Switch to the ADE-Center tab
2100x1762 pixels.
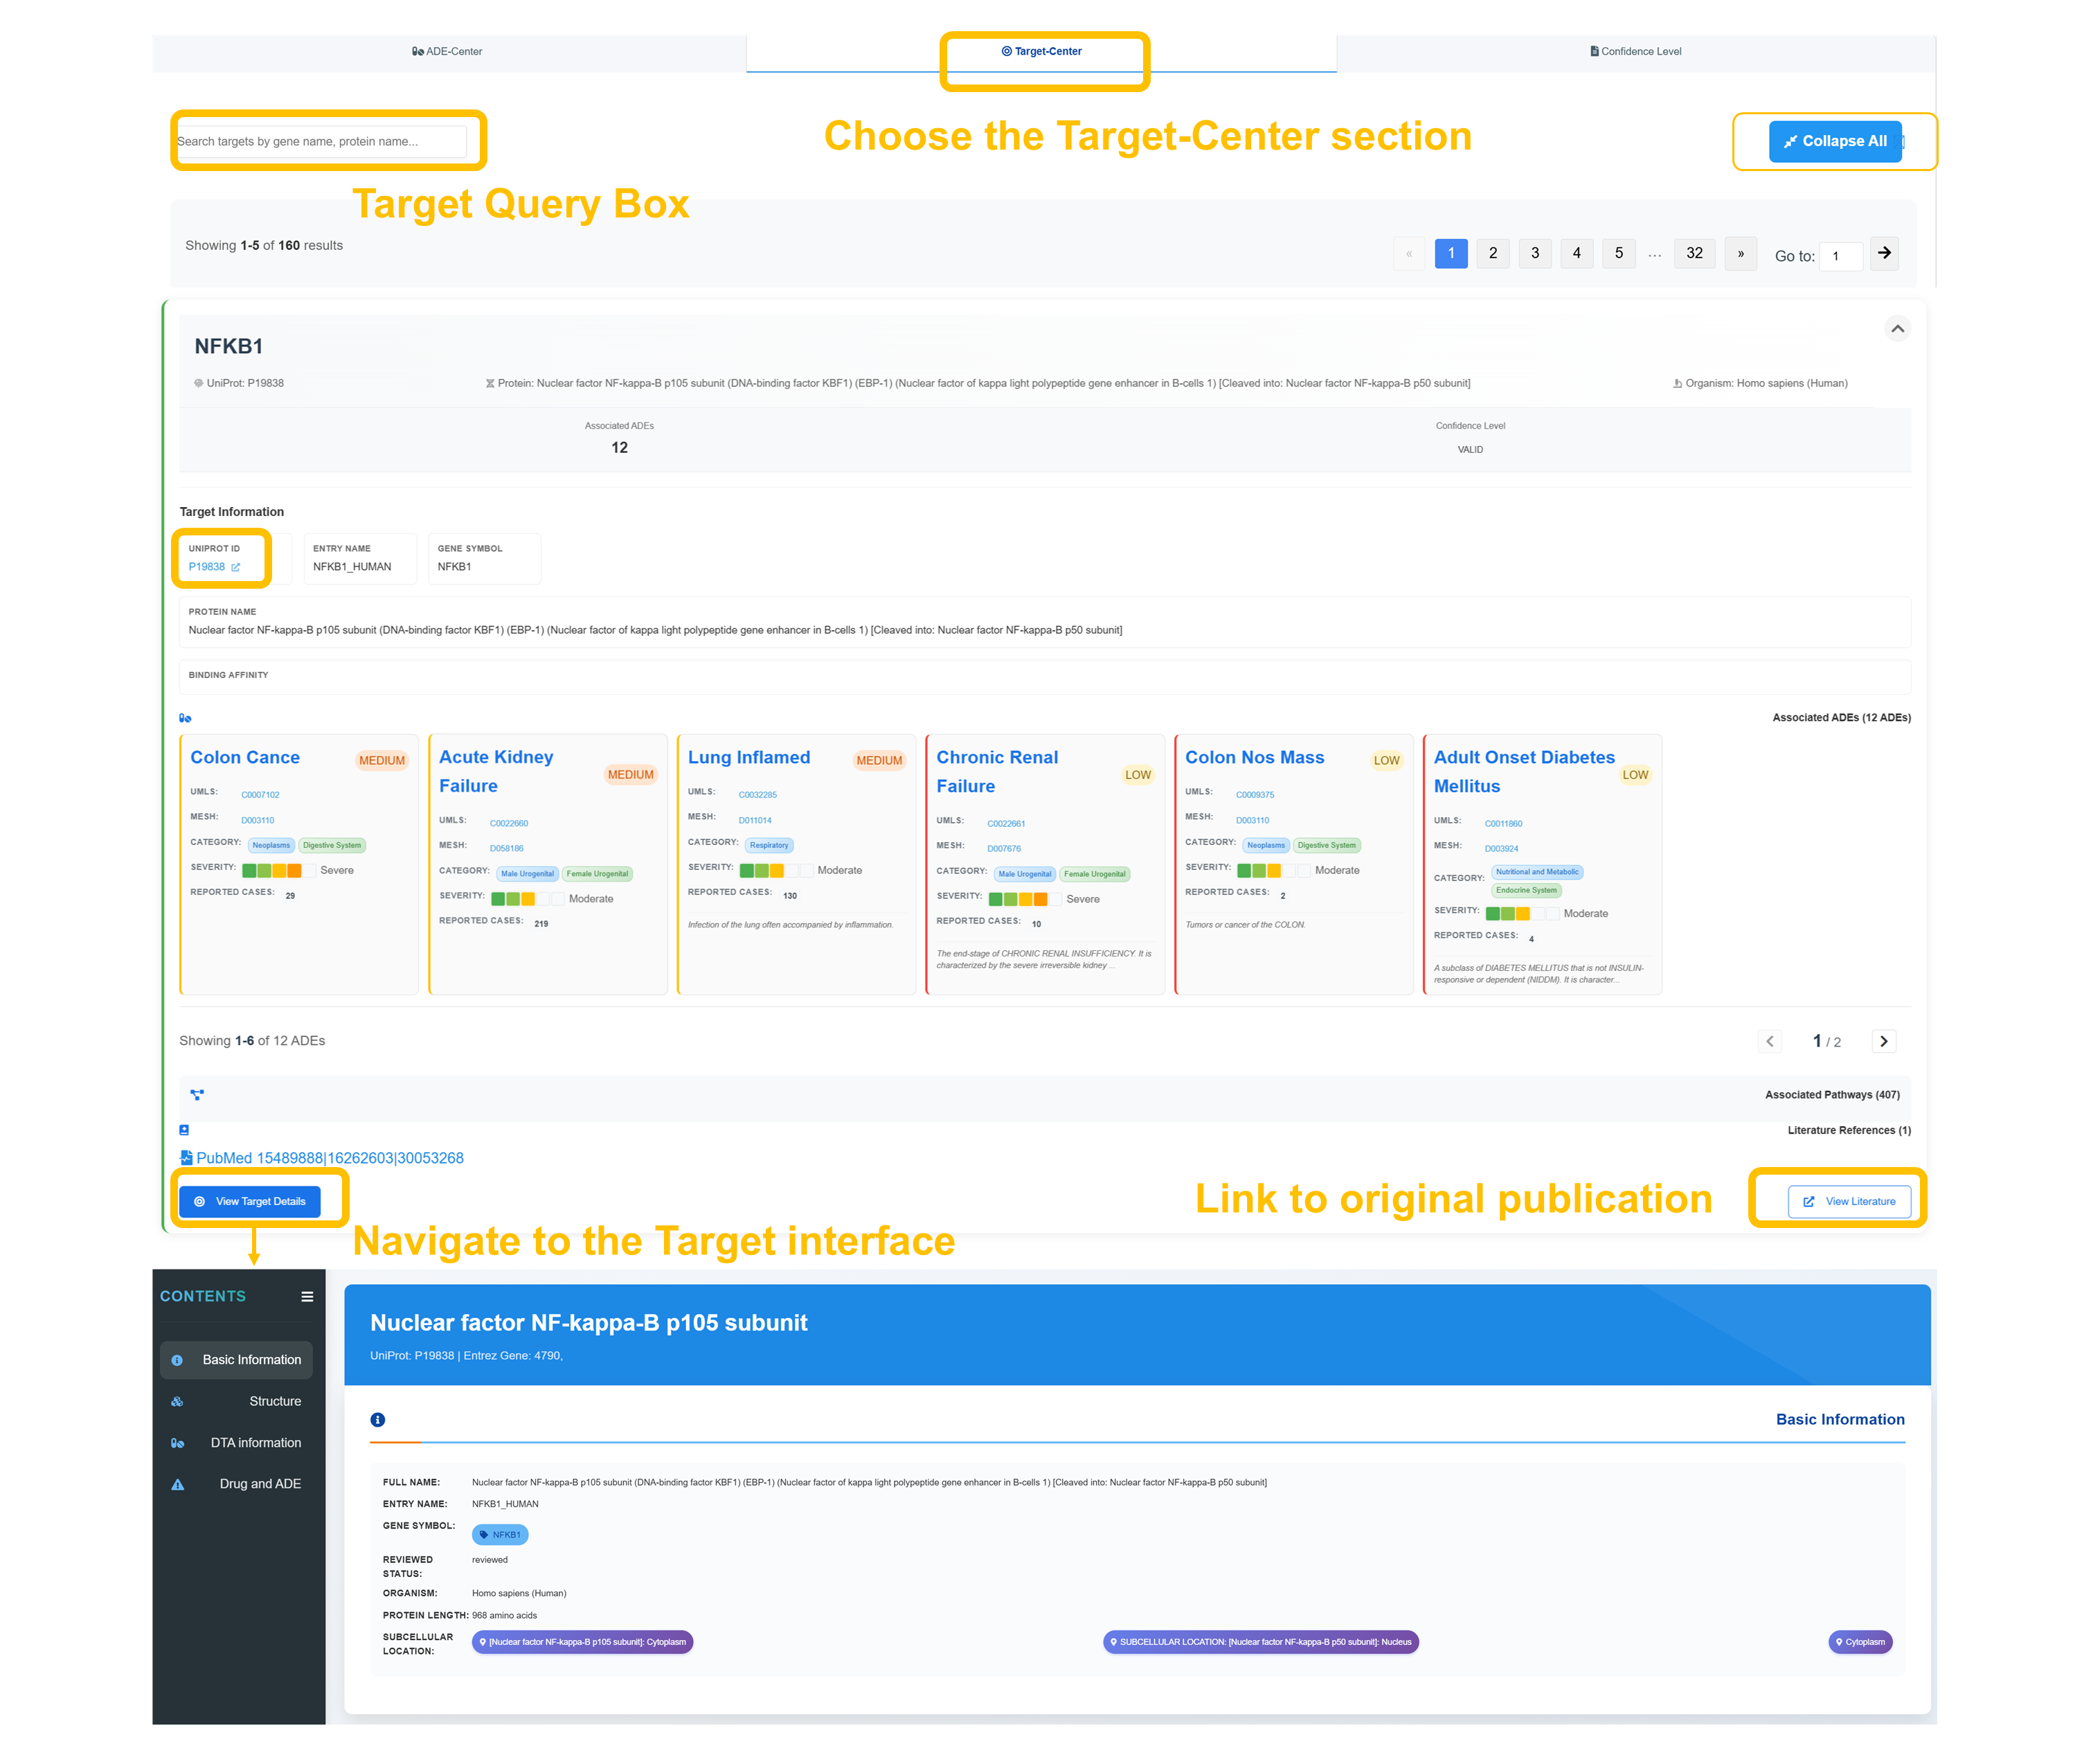click(x=447, y=51)
